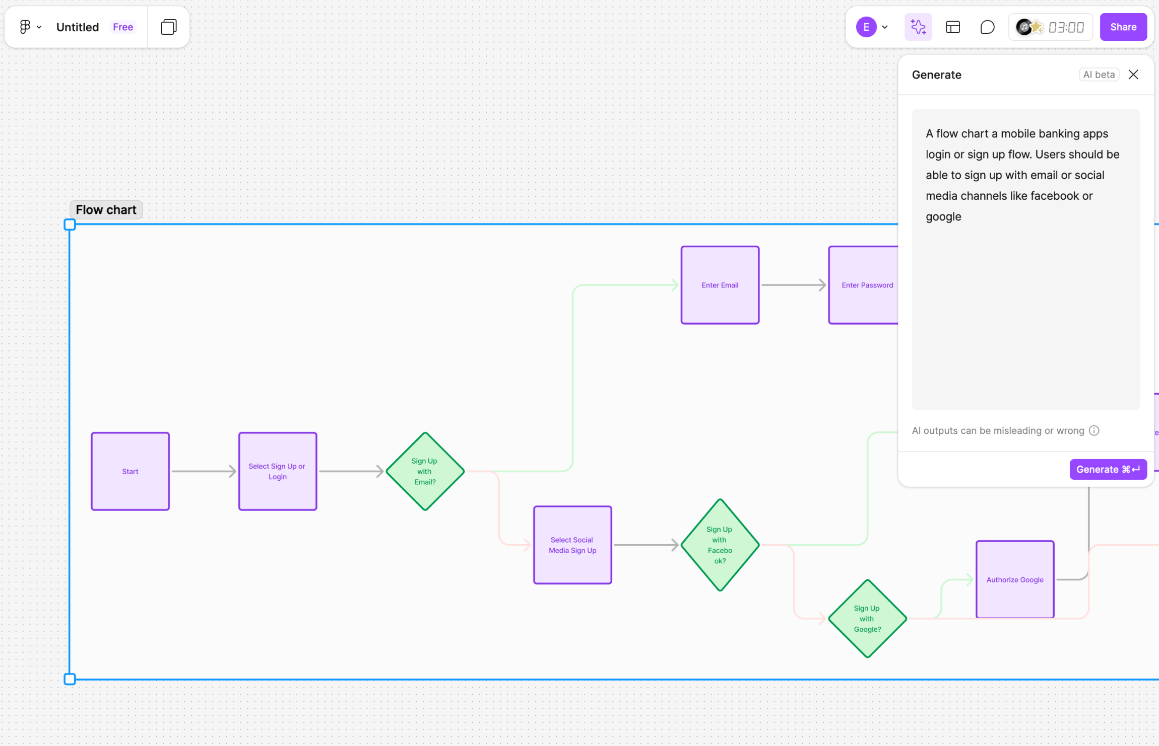Image resolution: width=1159 pixels, height=746 pixels.
Task: Click the info icon beside AI warning
Action: [x=1094, y=430]
